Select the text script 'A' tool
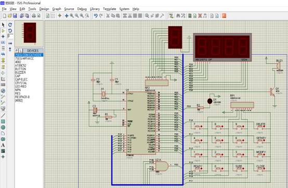Image resolution: width=288 pixels, height=188 pixels. 3,145
